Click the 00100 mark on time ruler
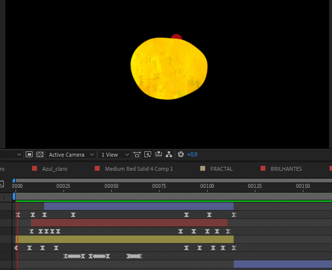This screenshot has width=332, height=270. tap(207, 186)
